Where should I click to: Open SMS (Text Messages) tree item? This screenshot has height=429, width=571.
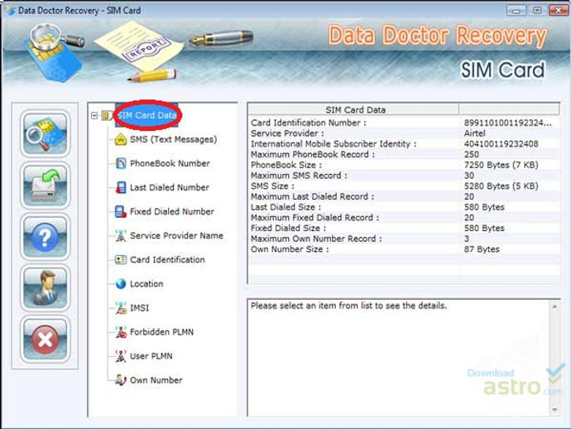pos(173,139)
